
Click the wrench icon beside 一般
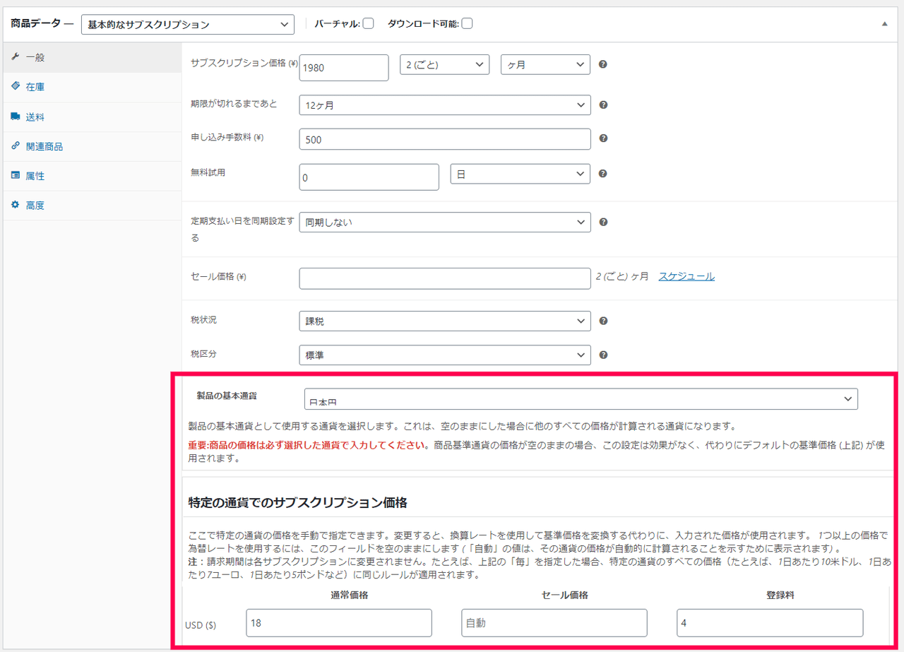point(16,57)
